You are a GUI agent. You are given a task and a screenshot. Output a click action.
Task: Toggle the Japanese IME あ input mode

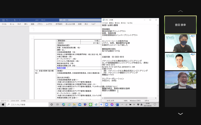click(x=141, y=104)
